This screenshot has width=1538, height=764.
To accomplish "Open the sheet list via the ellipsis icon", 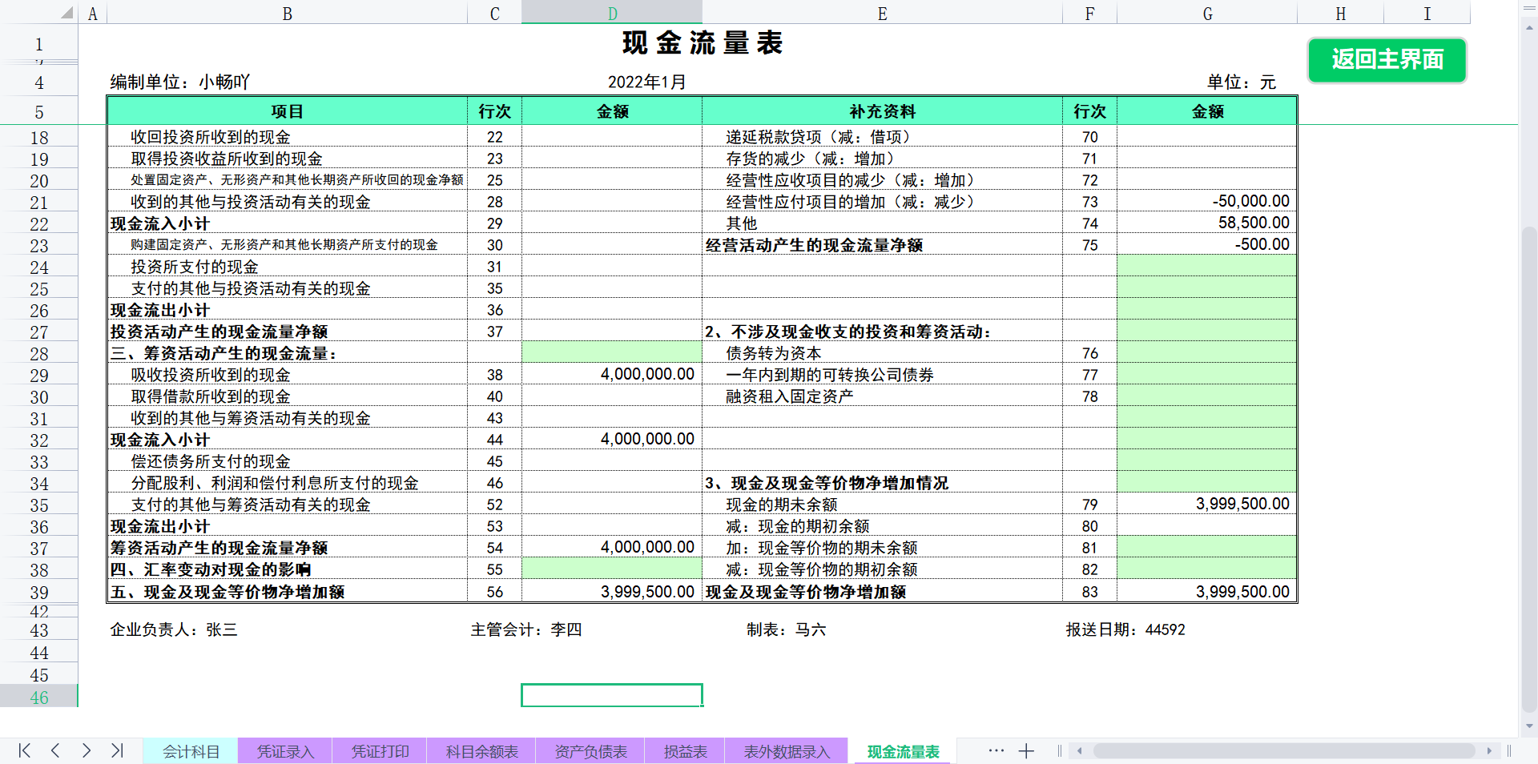I will (995, 750).
